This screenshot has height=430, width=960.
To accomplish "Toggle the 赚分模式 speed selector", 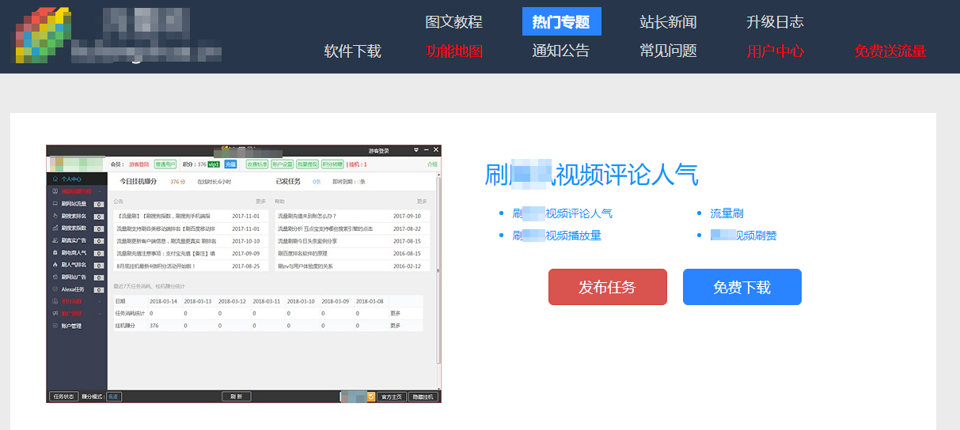I will pyautogui.click(x=114, y=397).
